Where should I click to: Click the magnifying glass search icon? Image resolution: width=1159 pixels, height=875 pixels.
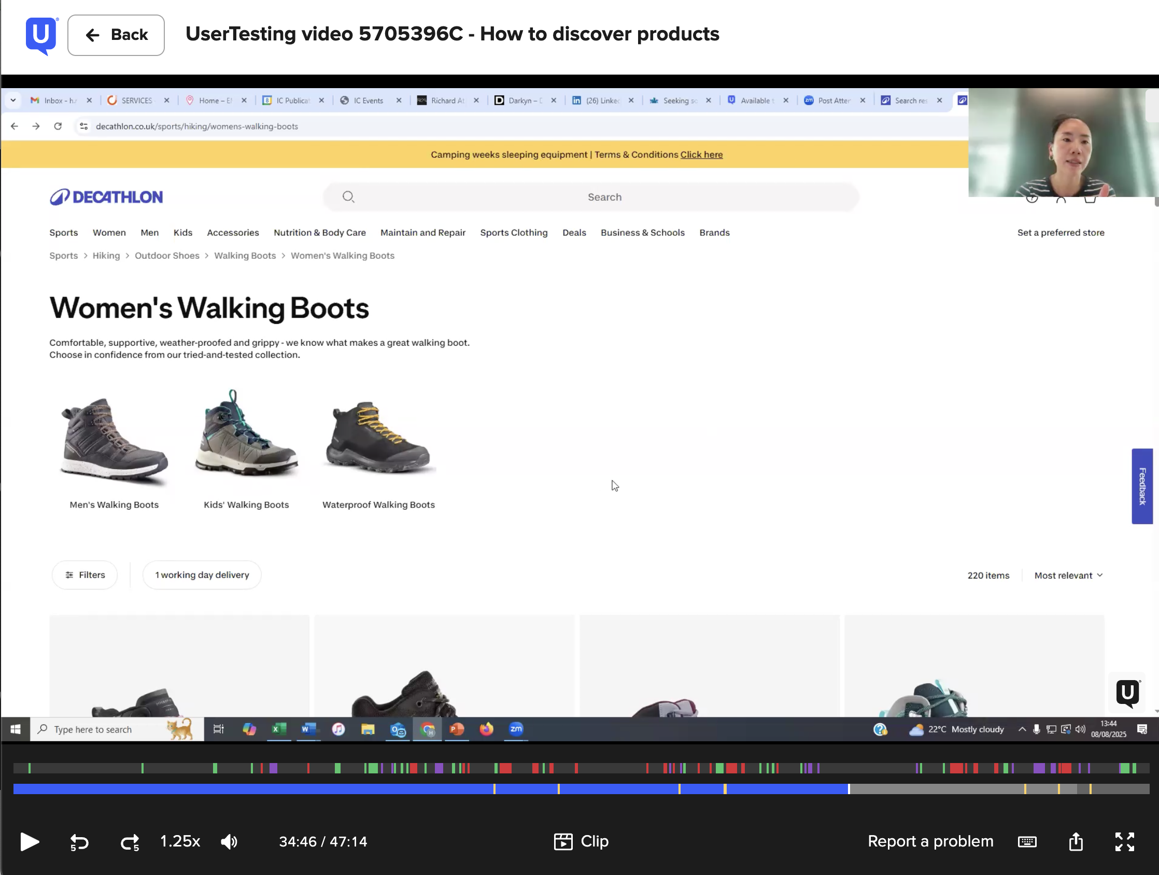(348, 197)
